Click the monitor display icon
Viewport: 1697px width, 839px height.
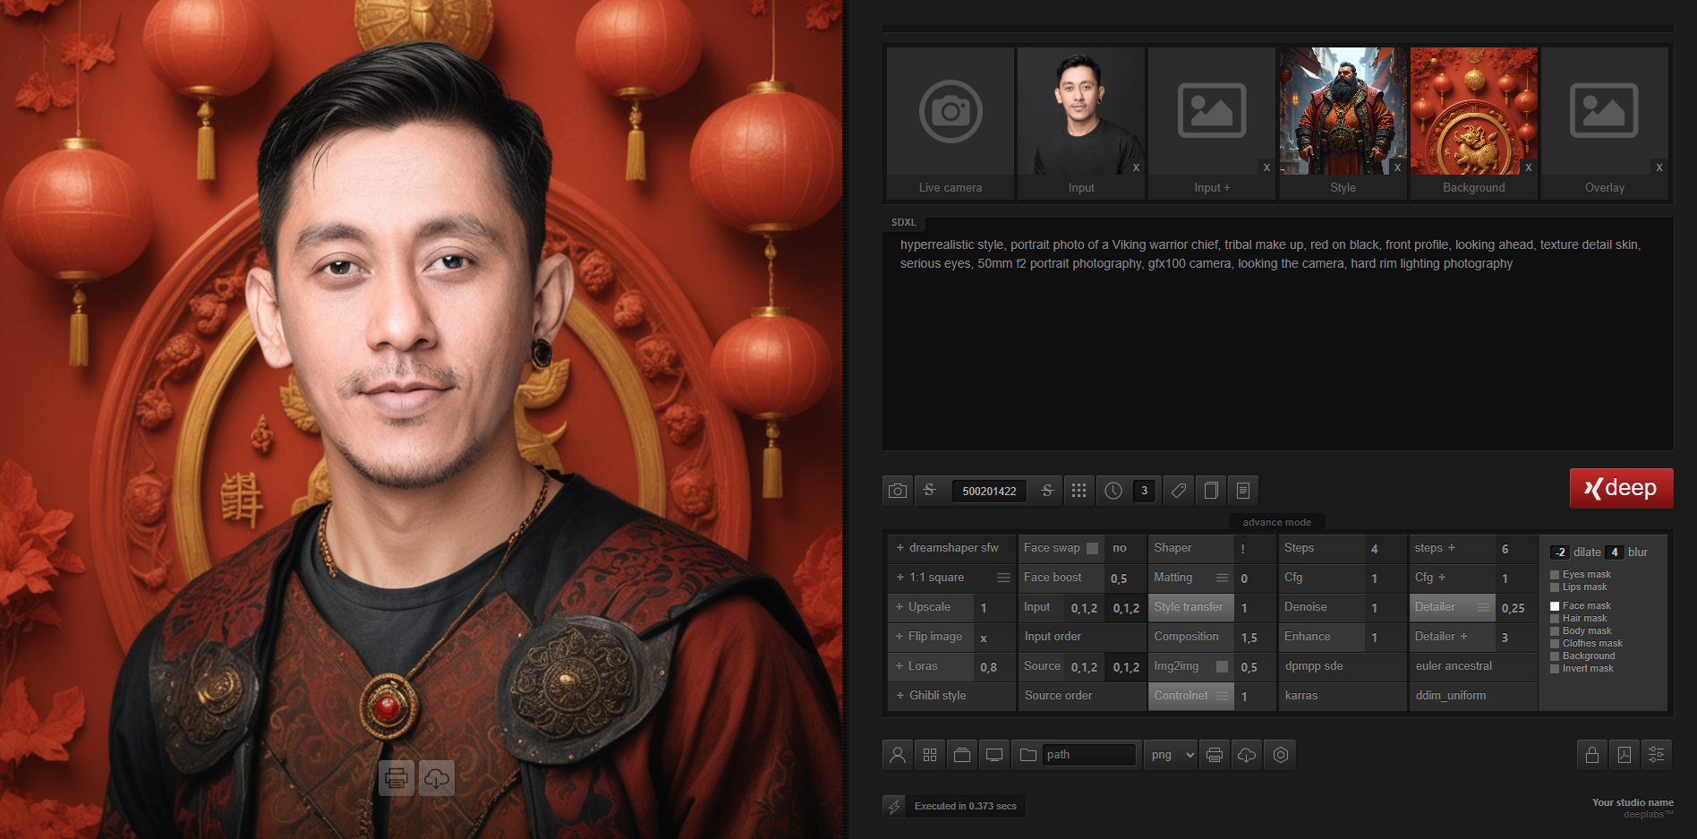click(x=994, y=755)
